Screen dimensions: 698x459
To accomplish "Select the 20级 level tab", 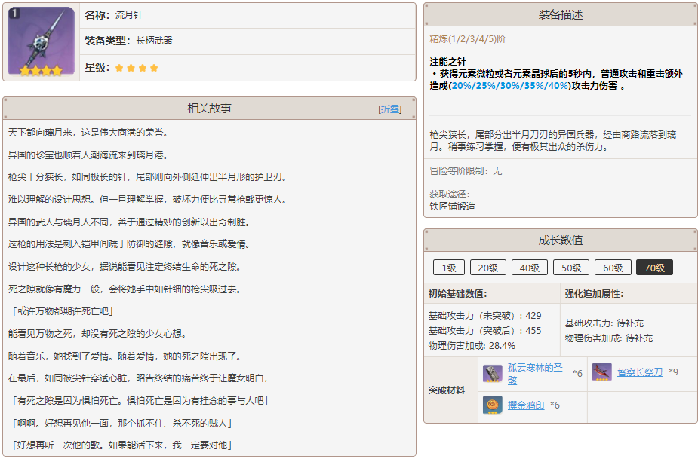I will pyautogui.click(x=488, y=268).
